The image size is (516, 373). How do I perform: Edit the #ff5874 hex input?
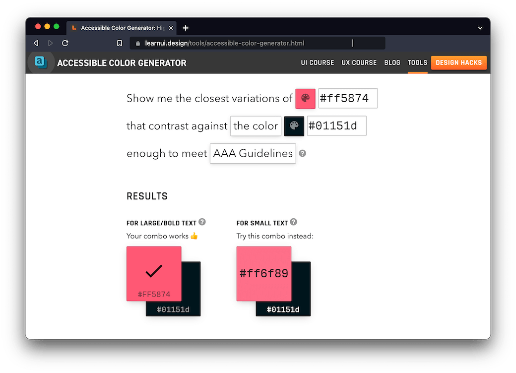pos(348,98)
